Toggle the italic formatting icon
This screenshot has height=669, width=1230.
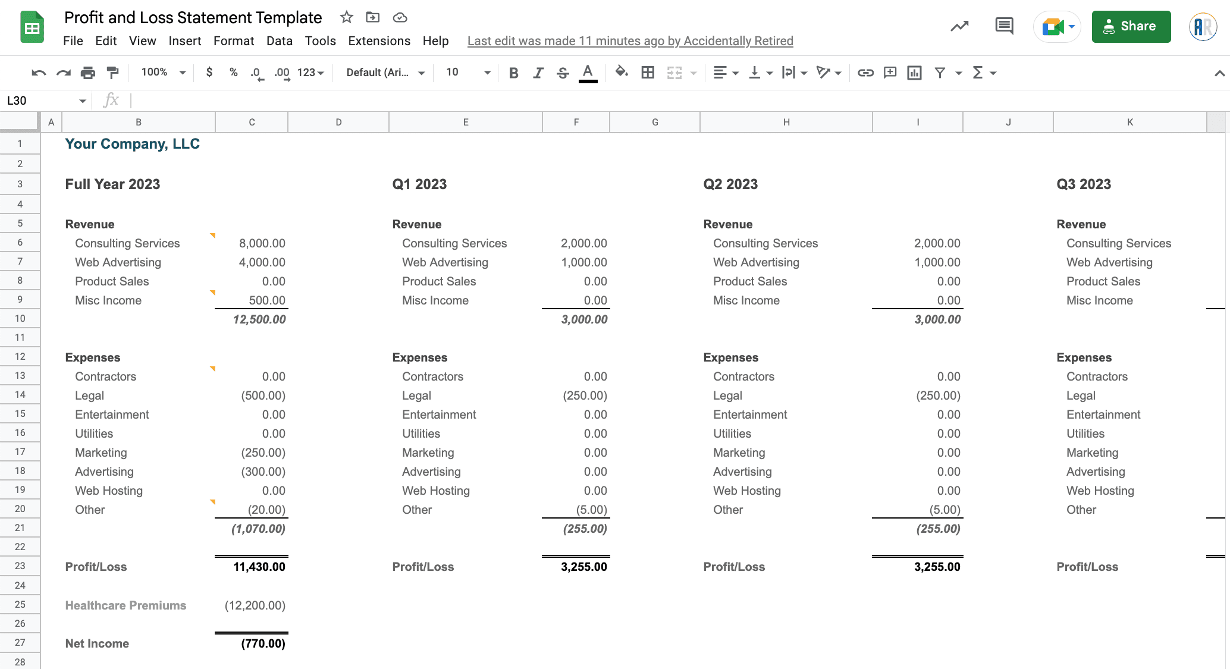(536, 73)
